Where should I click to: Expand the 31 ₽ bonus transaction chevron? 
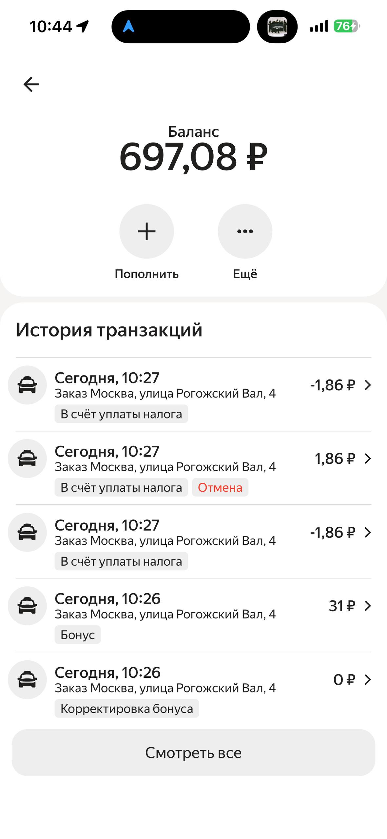coord(368,606)
